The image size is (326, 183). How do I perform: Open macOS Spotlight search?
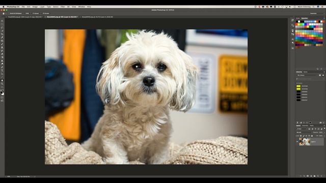[x=314, y=7]
